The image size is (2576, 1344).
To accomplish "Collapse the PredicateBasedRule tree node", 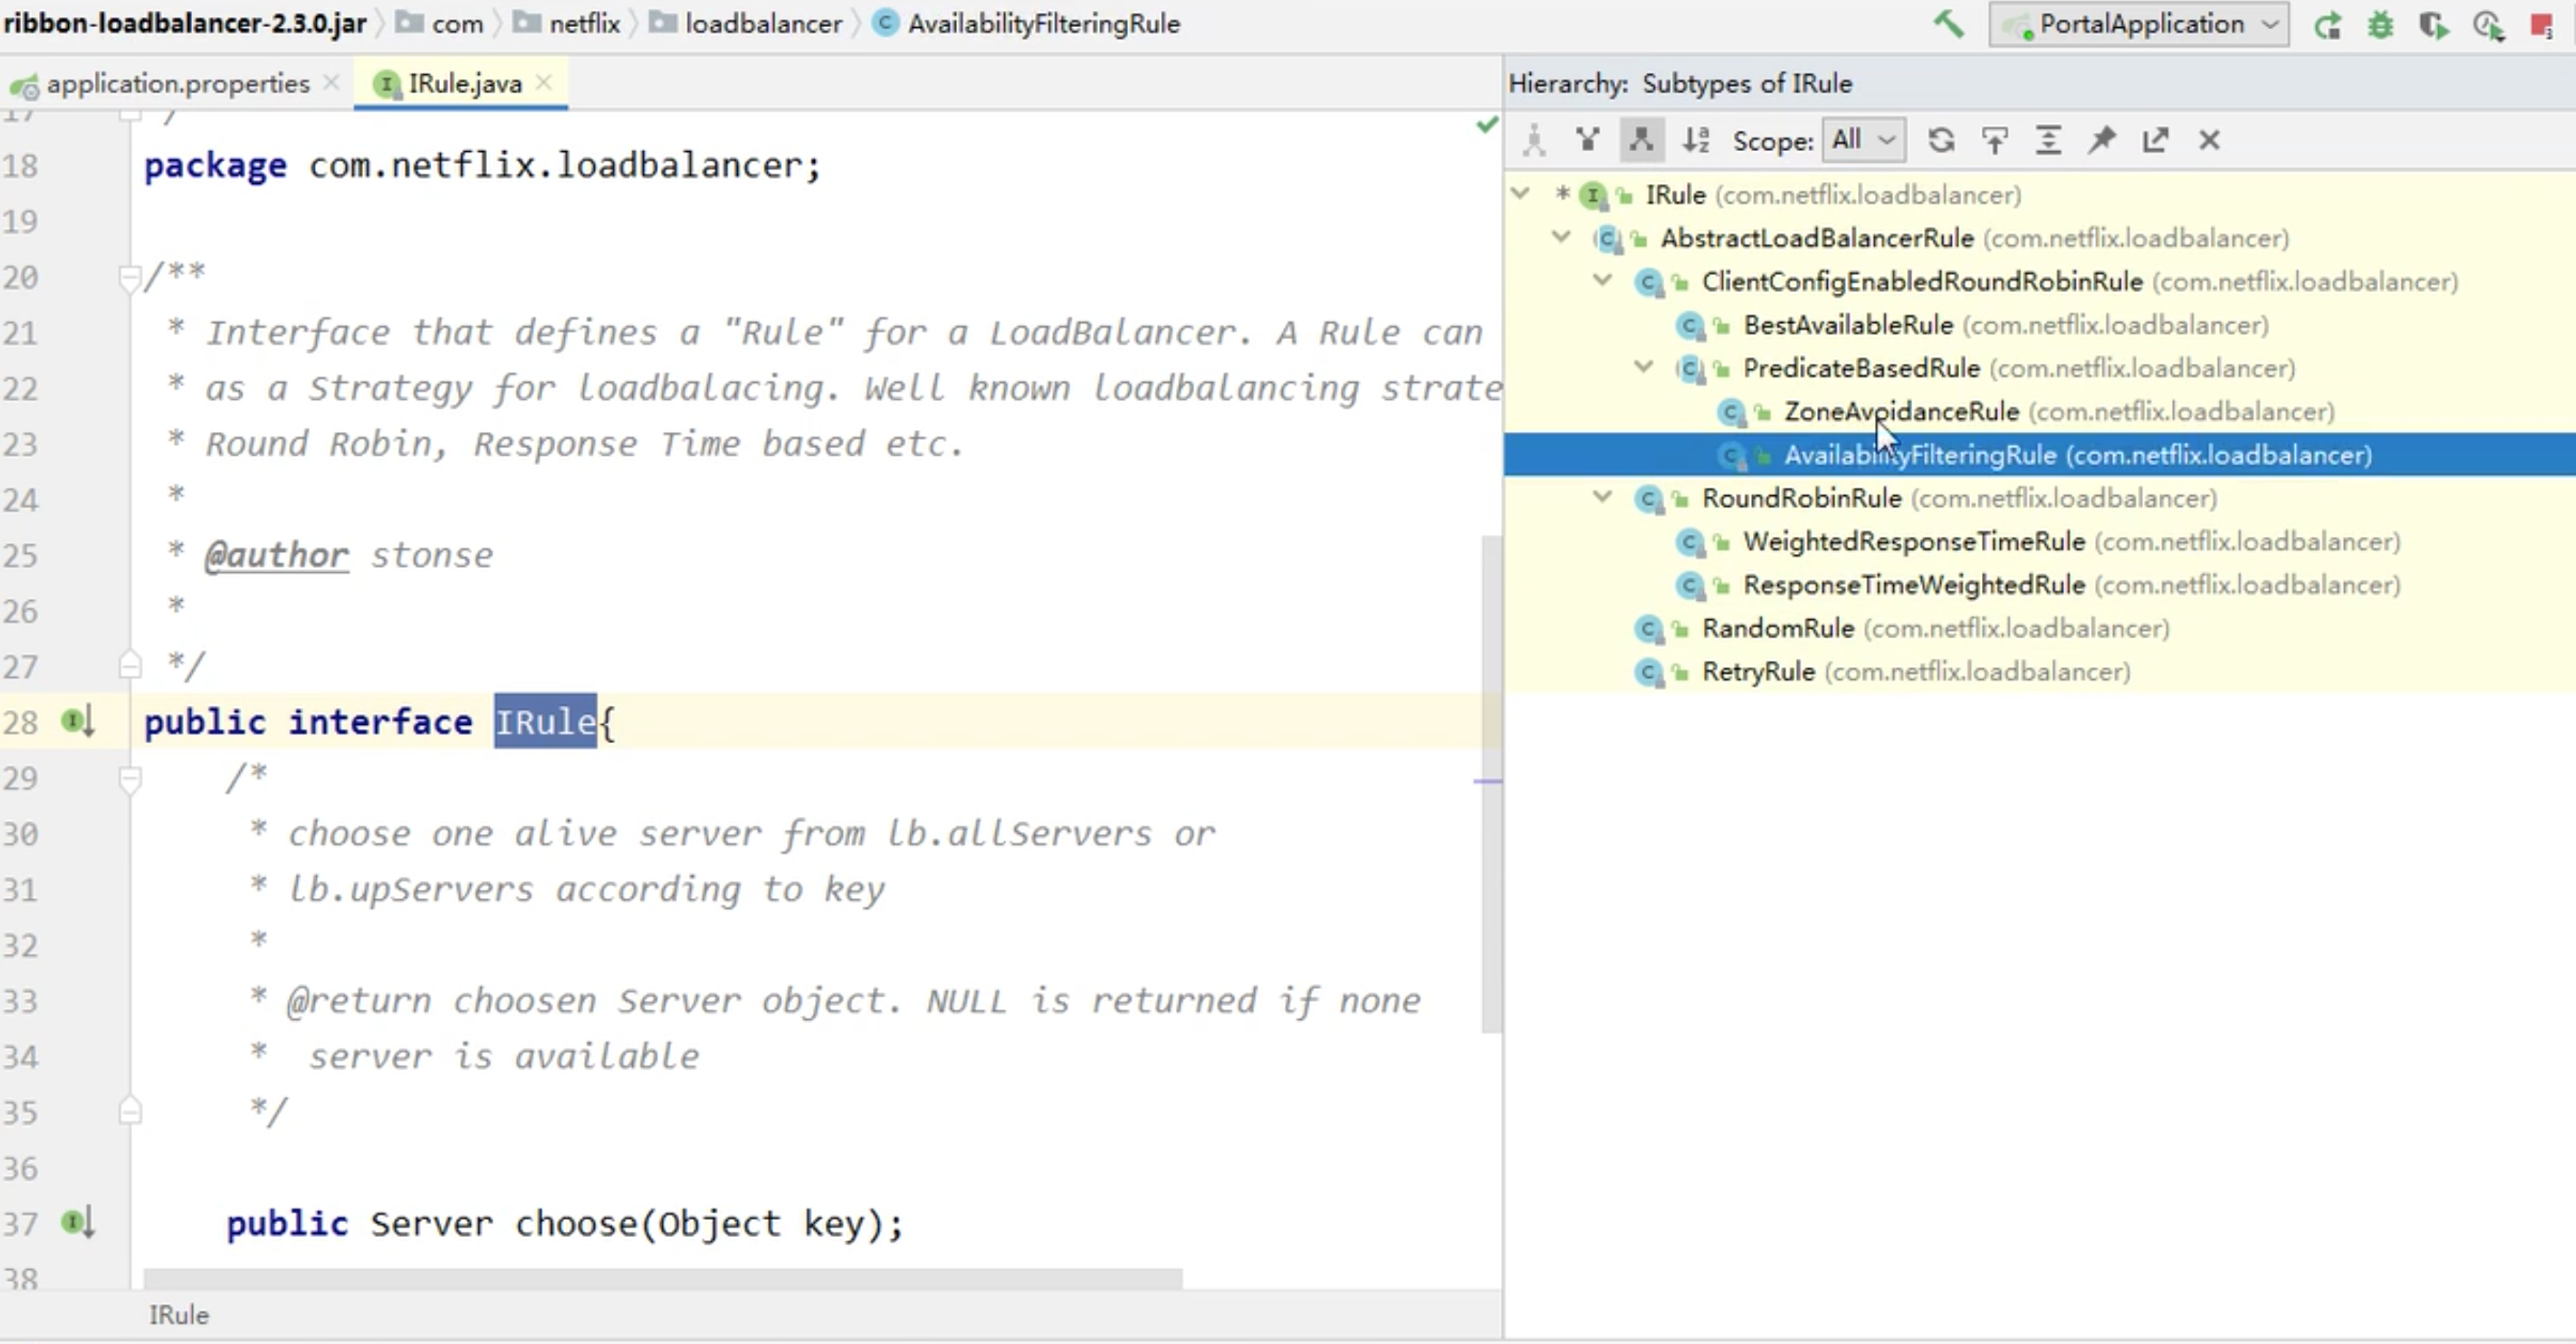I will pyautogui.click(x=1644, y=367).
